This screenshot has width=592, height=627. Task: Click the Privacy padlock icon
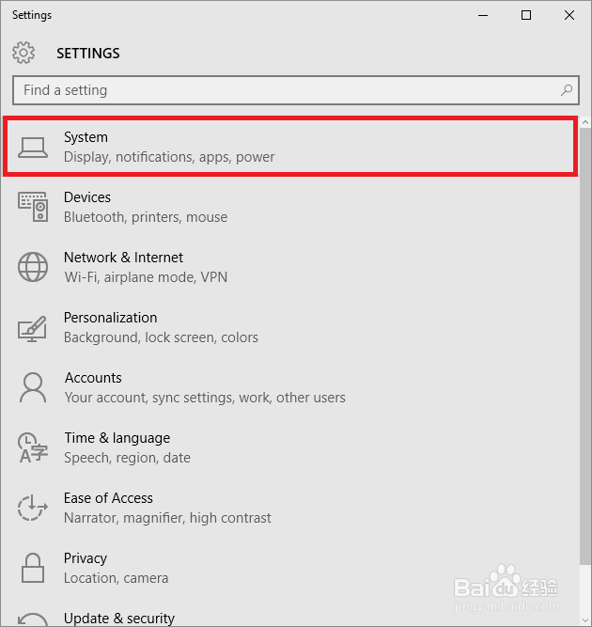pos(33,568)
